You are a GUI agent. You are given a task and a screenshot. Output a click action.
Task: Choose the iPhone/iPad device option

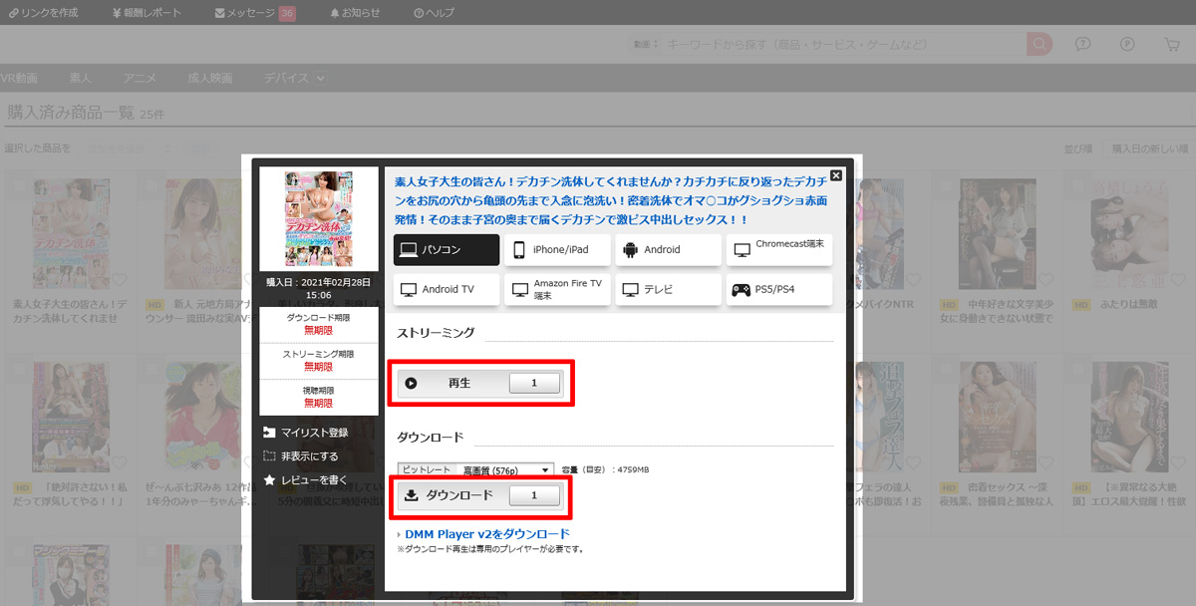pos(557,249)
